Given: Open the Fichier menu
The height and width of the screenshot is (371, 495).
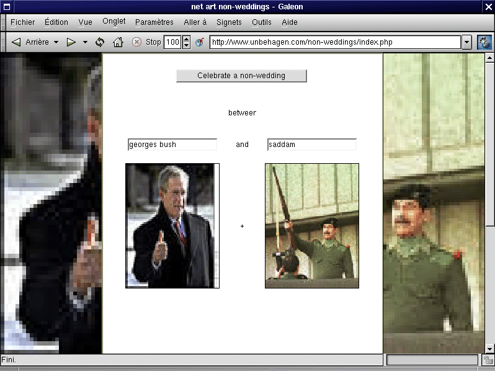Looking at the screenshot, I should (x=23, y=22).
